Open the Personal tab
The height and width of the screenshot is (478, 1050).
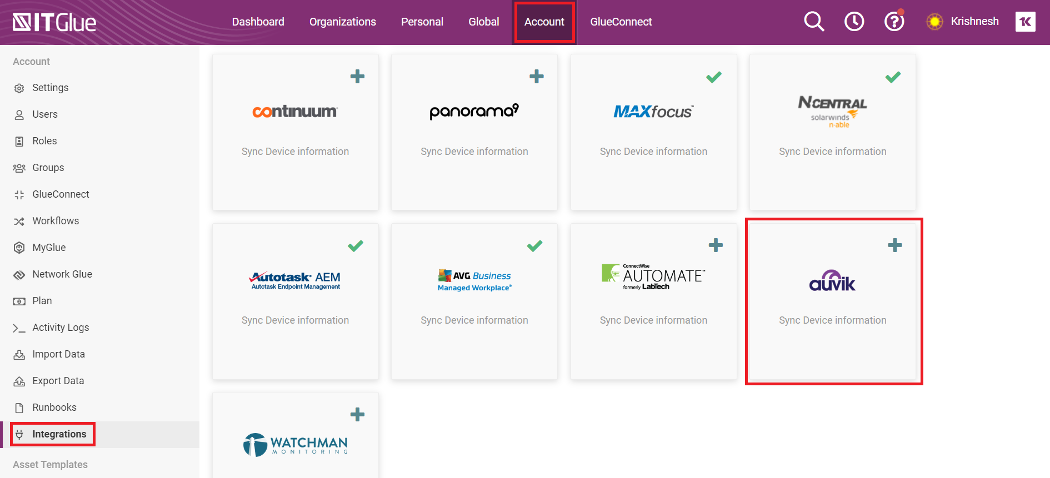tap(422, 22)
